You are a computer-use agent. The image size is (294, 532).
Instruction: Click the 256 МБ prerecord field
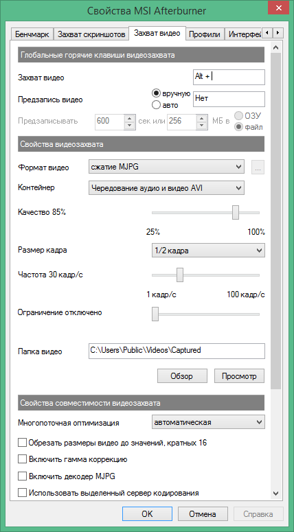181,121
